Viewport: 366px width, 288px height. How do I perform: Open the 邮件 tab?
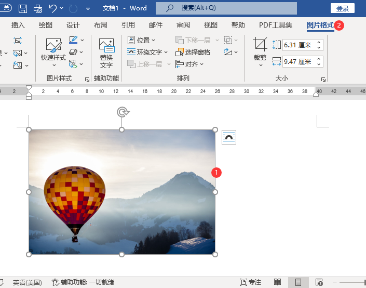click(x=156, y=25)
